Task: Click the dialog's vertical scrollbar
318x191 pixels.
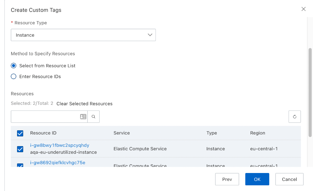Action: tap(310, 93)
